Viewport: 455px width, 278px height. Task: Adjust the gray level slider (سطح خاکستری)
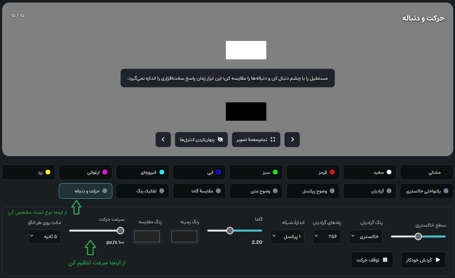(418, 237)
